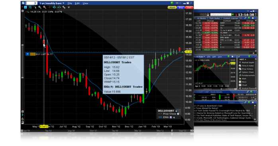Click the 05/14/12 yellow date marker
The height and width of the screenshot is (146, 278).
point(44,127)
